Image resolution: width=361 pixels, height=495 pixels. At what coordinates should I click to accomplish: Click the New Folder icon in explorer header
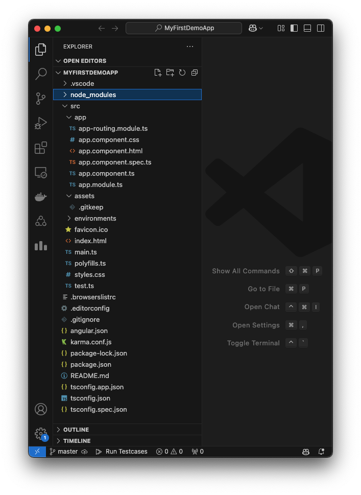click(x=170, y=73)
